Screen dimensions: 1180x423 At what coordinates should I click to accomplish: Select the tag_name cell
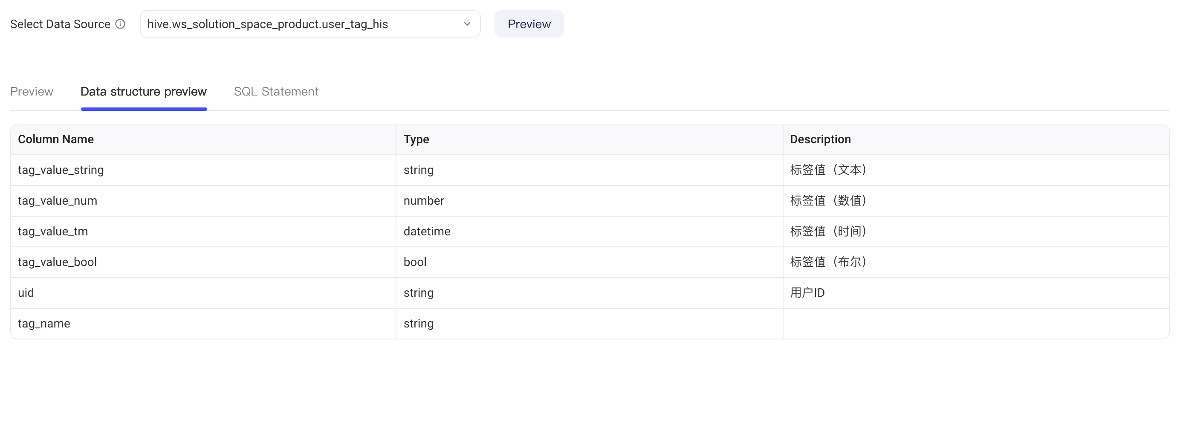(x=203, y=324)
